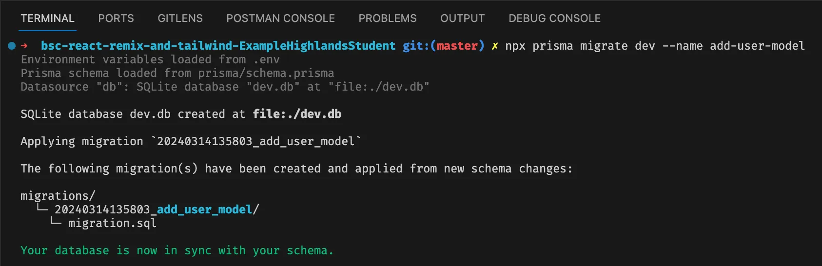This screenshot has height=266, width=822.
Task: Select the GITLENS panel tab
Action: [180, 19]
